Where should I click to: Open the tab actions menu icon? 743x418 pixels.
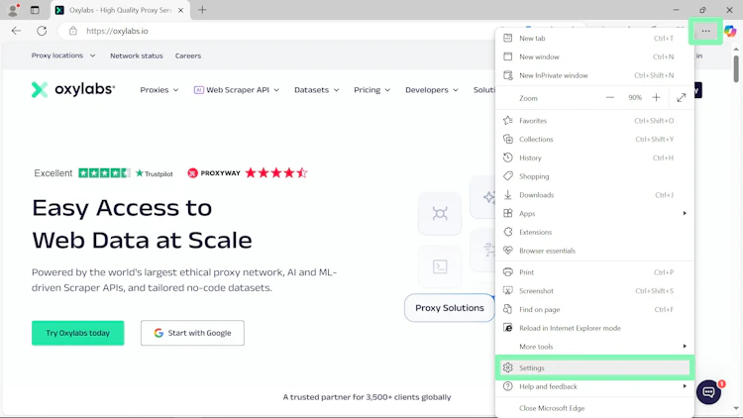pos(35,10)
